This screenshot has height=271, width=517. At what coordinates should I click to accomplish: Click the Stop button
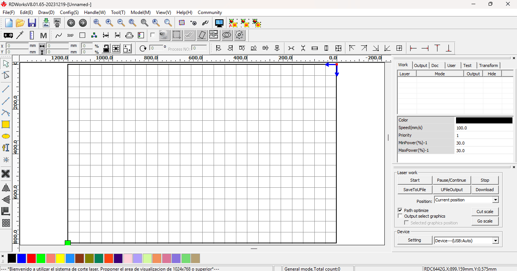[485, 180]
